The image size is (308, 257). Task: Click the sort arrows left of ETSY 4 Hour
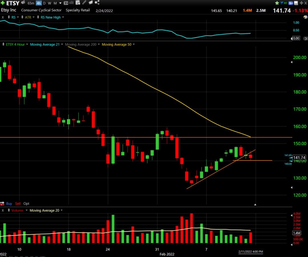coord(3,44)
